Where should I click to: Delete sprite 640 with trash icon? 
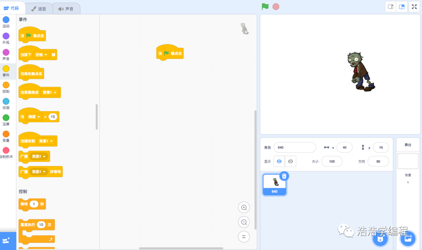click(x=284, y=176)
